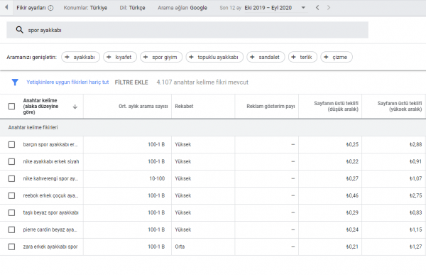This screenshot has width=426, height=275.
Task: Check the taşlı beyaz spor ayakkabı row
Action: click(11, 212)
